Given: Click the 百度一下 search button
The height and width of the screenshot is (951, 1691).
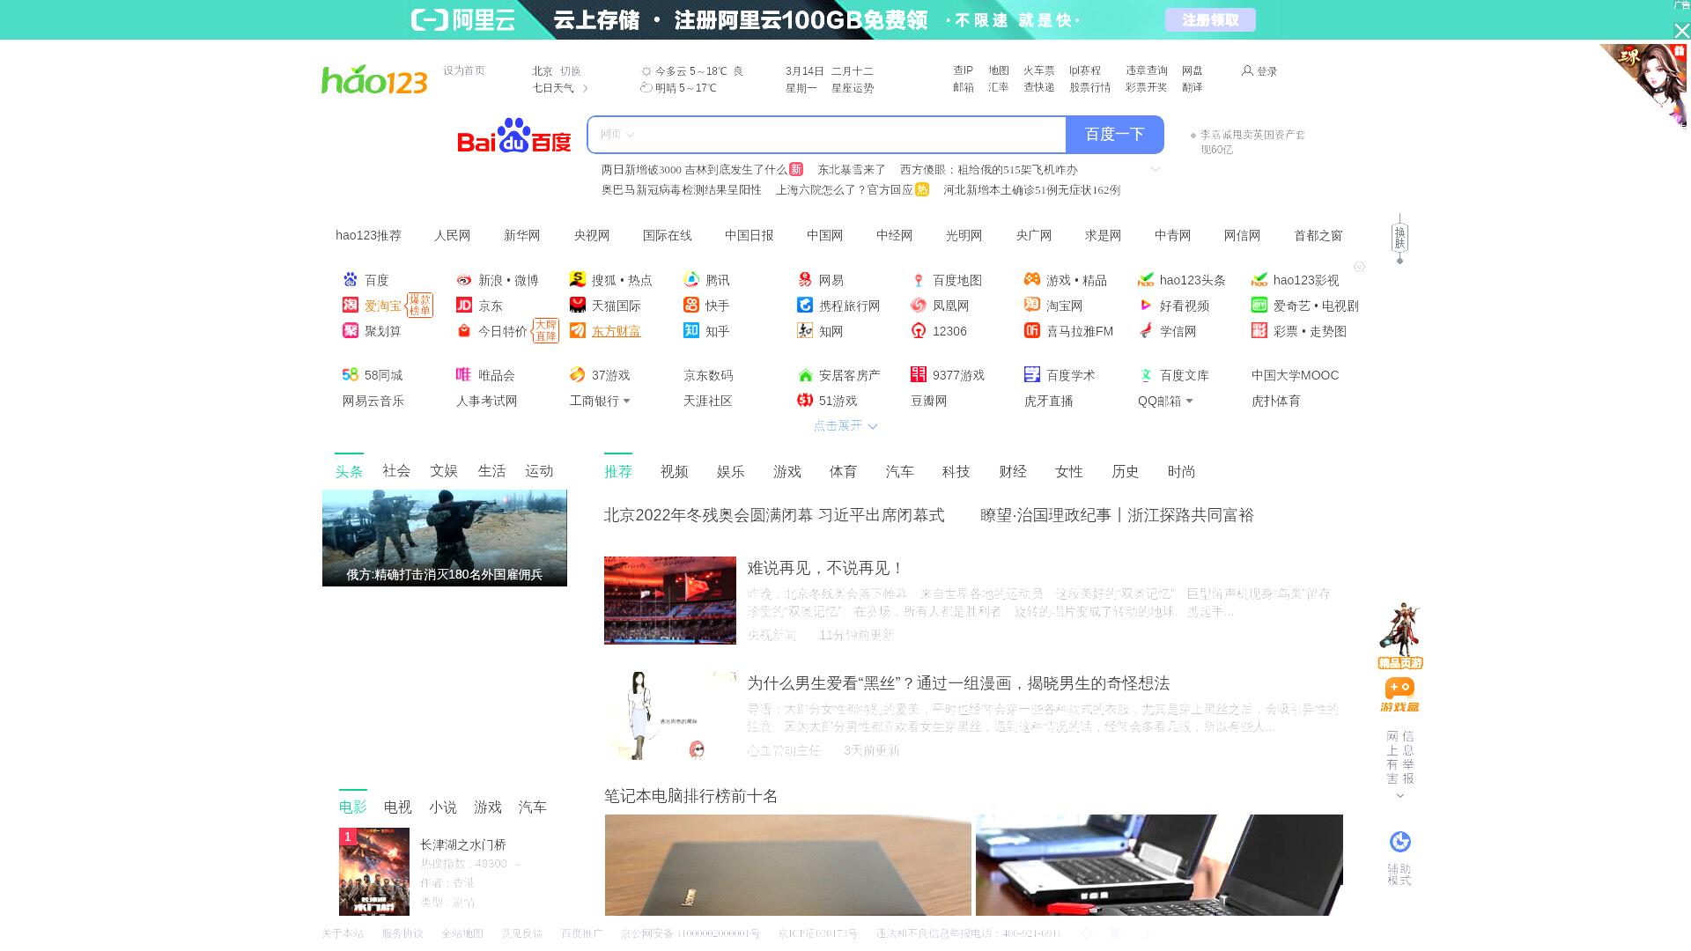Looking at the screenshot, I should [x=1115, y=135].
